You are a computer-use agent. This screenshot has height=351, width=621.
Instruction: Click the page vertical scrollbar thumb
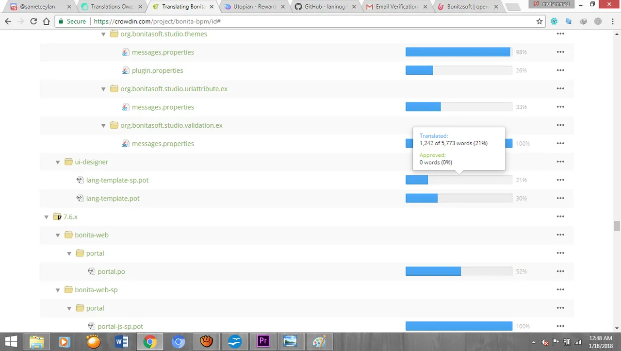pyautogui.click(x=617, y=226)
